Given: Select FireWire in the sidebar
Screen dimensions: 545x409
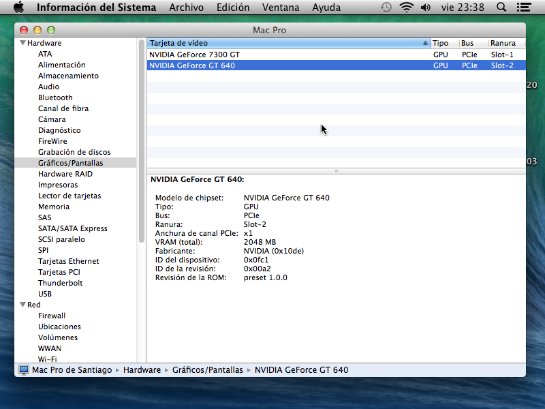Looking at the screenshot, I should pos(52,141).
